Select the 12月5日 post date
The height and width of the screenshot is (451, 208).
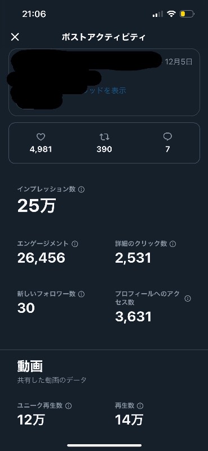[179, 61]
